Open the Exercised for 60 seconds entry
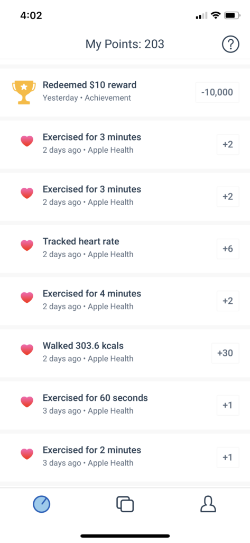 coord(125,406)
